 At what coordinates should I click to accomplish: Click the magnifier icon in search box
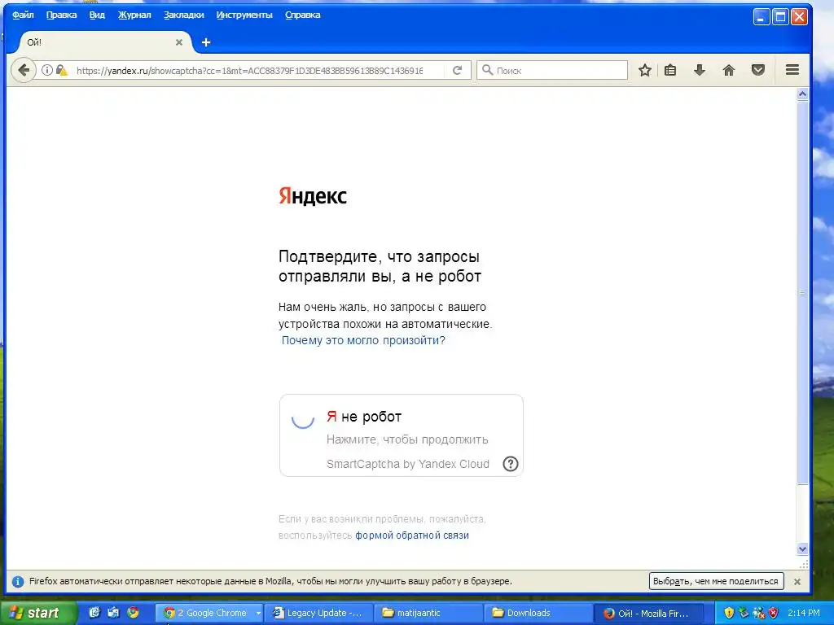point(487,70)
